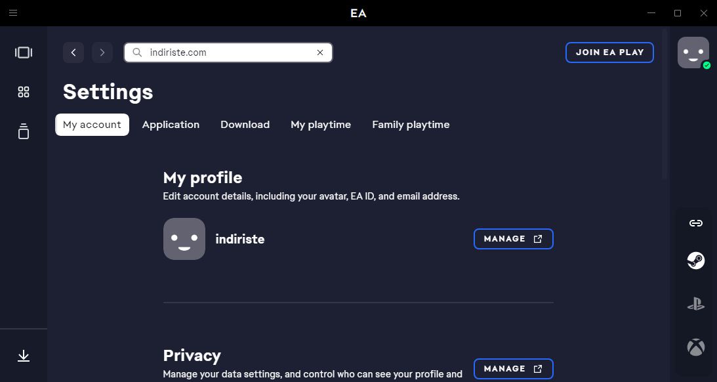Click the Xbox account icon
Screen dimensions: 717x382
click(x=695, y=347)
